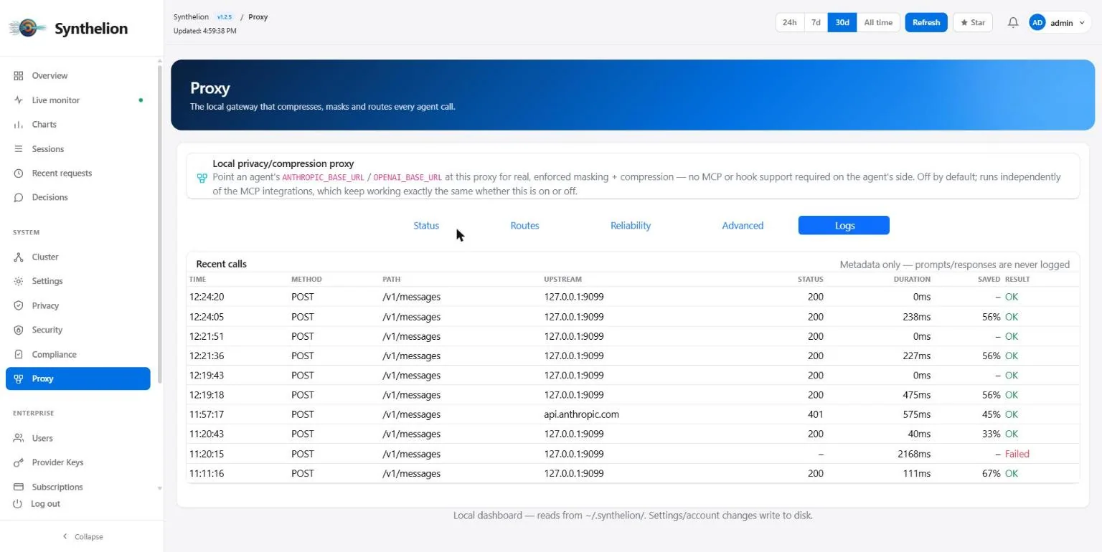Viewport: 1102px width, 552px height.
Task: Click the Recent requests clock icon
Action: pyautogui.click(x=19, y=173)
